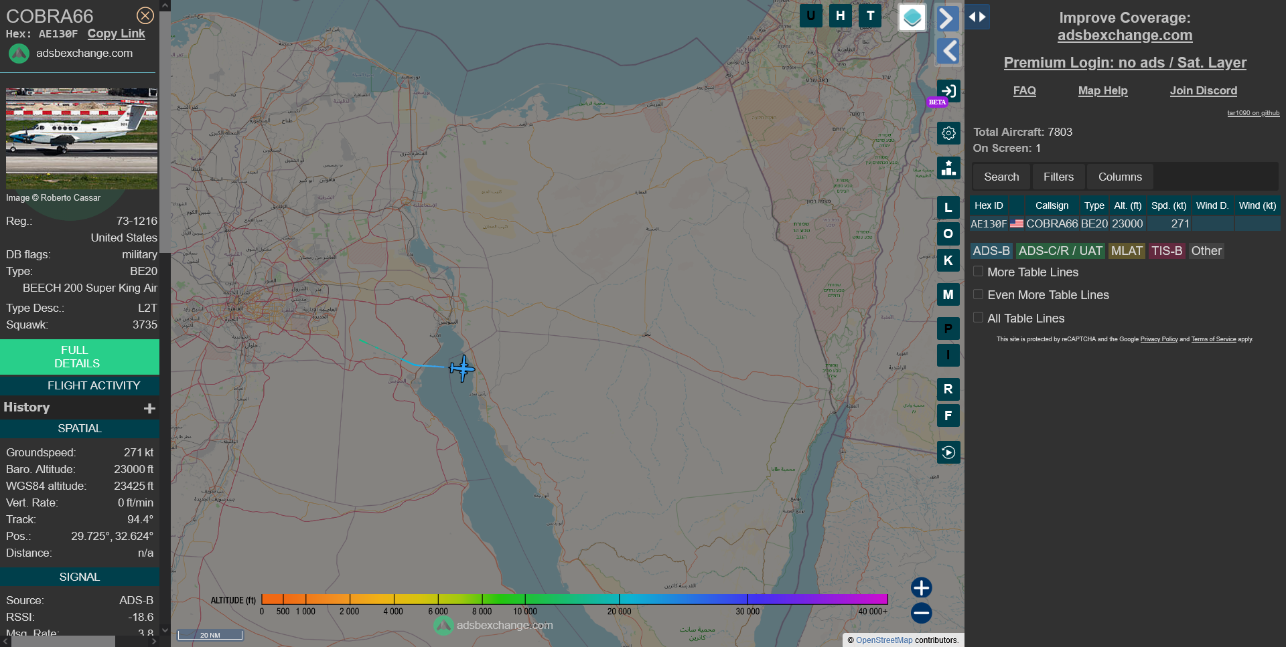The image size is (1286, 647).
Task: Open the statistics icon button
Action: [948, 168]
